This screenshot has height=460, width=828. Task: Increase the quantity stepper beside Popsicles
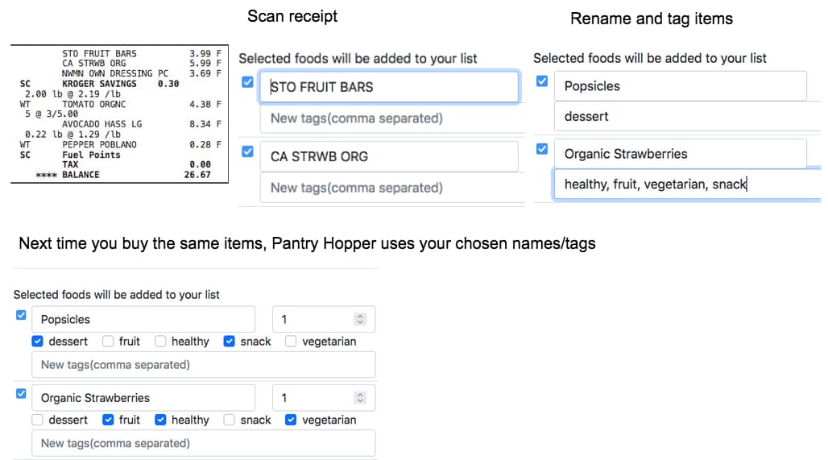pyautogui.click(x=360, y=316)
